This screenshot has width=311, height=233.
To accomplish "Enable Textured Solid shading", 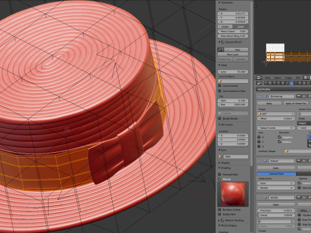I will click(x=220, y=174).
